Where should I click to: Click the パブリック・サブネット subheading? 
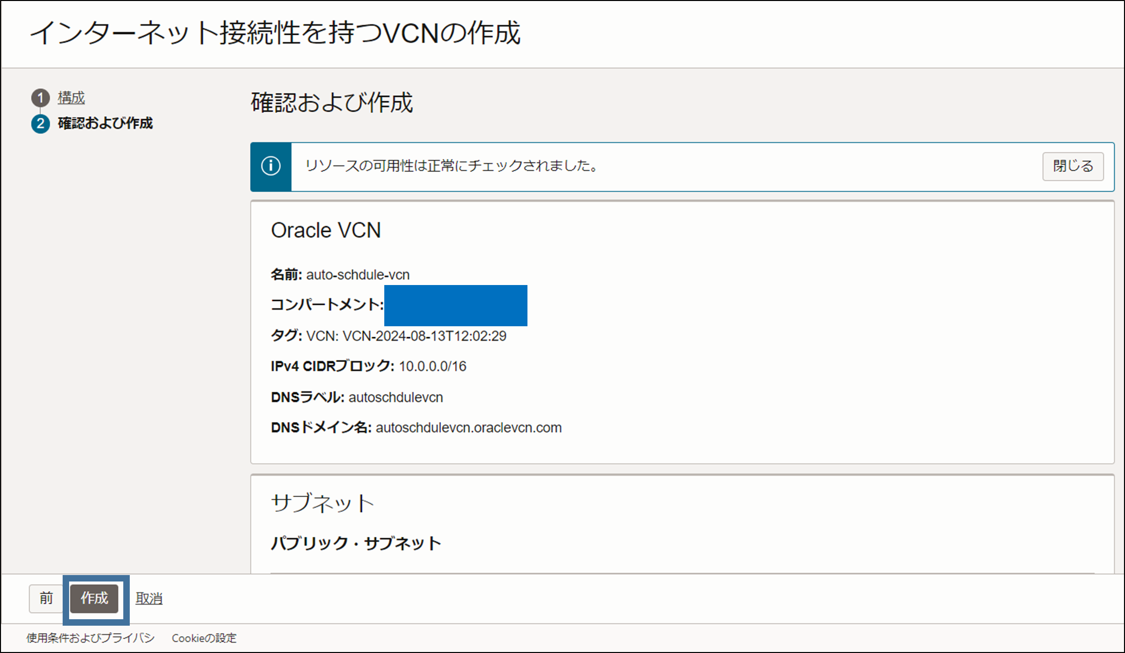(356, 543)
